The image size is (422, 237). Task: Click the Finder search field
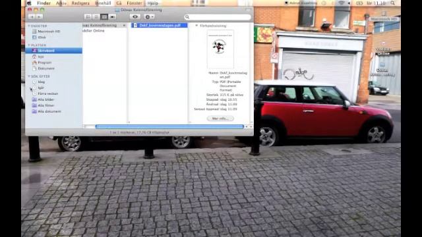[x=218, y=17]
